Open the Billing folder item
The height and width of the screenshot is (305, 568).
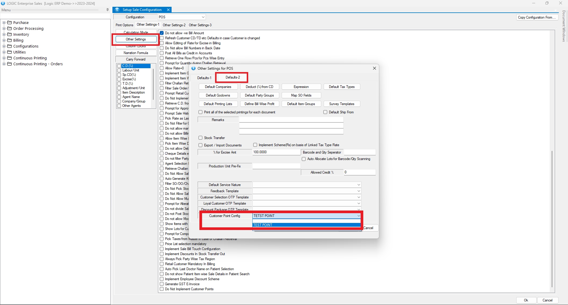point(18,40)
